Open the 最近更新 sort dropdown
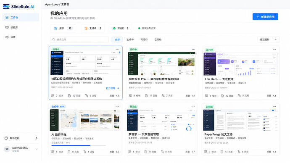Viewport: 290px width, 163px height. click(269, 39)
